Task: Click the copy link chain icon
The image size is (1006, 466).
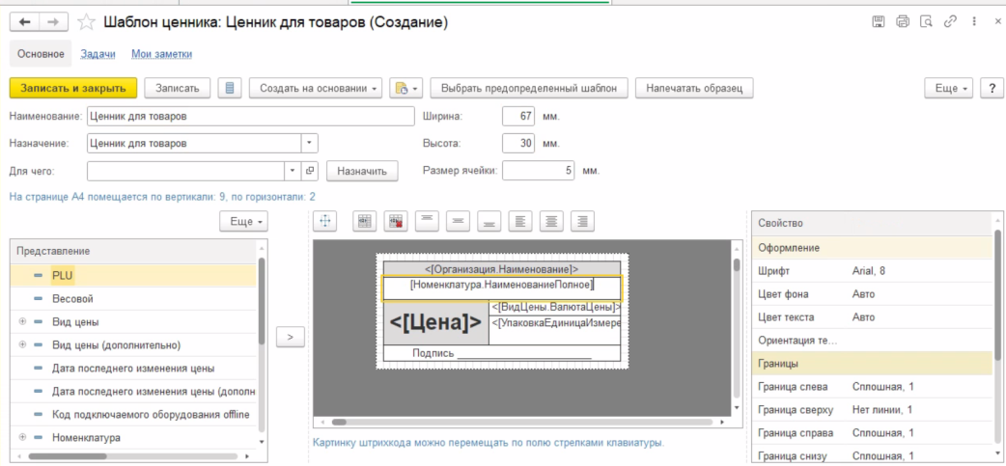Action: coord(951,21)
